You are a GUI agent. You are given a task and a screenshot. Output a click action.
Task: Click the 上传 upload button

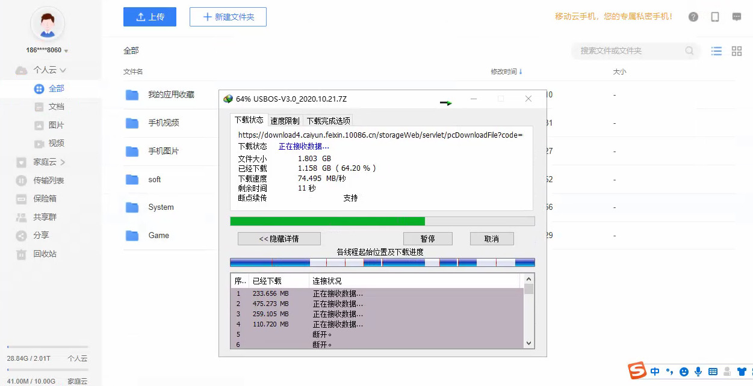pos(150,17)
